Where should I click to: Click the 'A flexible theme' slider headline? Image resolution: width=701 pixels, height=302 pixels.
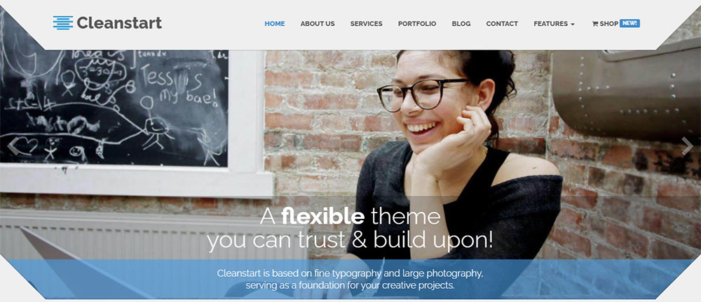pyautogui.click(x=350, y=216)
